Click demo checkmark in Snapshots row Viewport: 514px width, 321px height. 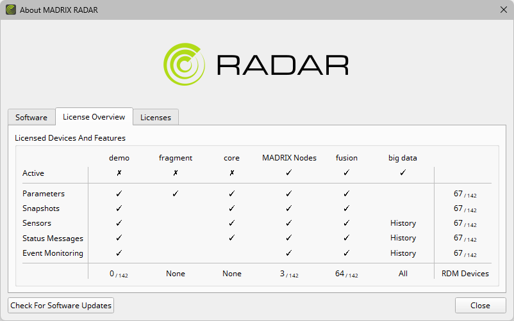119,208
